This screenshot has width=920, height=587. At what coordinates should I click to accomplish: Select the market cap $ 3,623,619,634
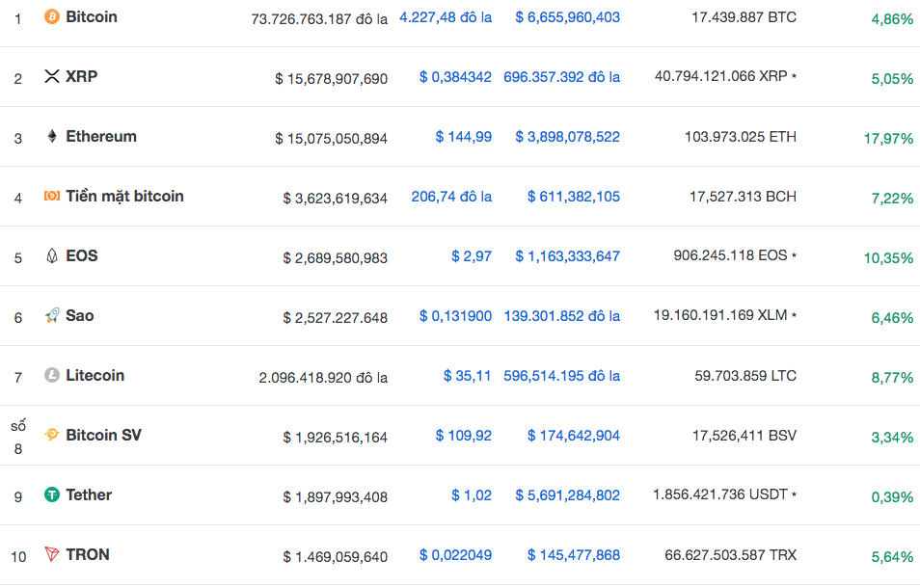[x=335, y=199]
